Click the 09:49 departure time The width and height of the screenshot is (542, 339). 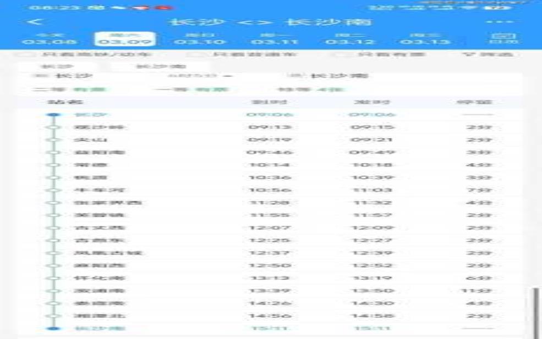click(372, 153)
